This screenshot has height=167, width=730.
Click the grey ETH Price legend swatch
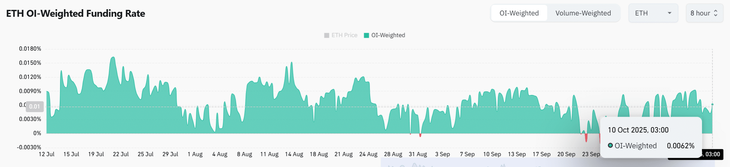(x=327, y=36)
